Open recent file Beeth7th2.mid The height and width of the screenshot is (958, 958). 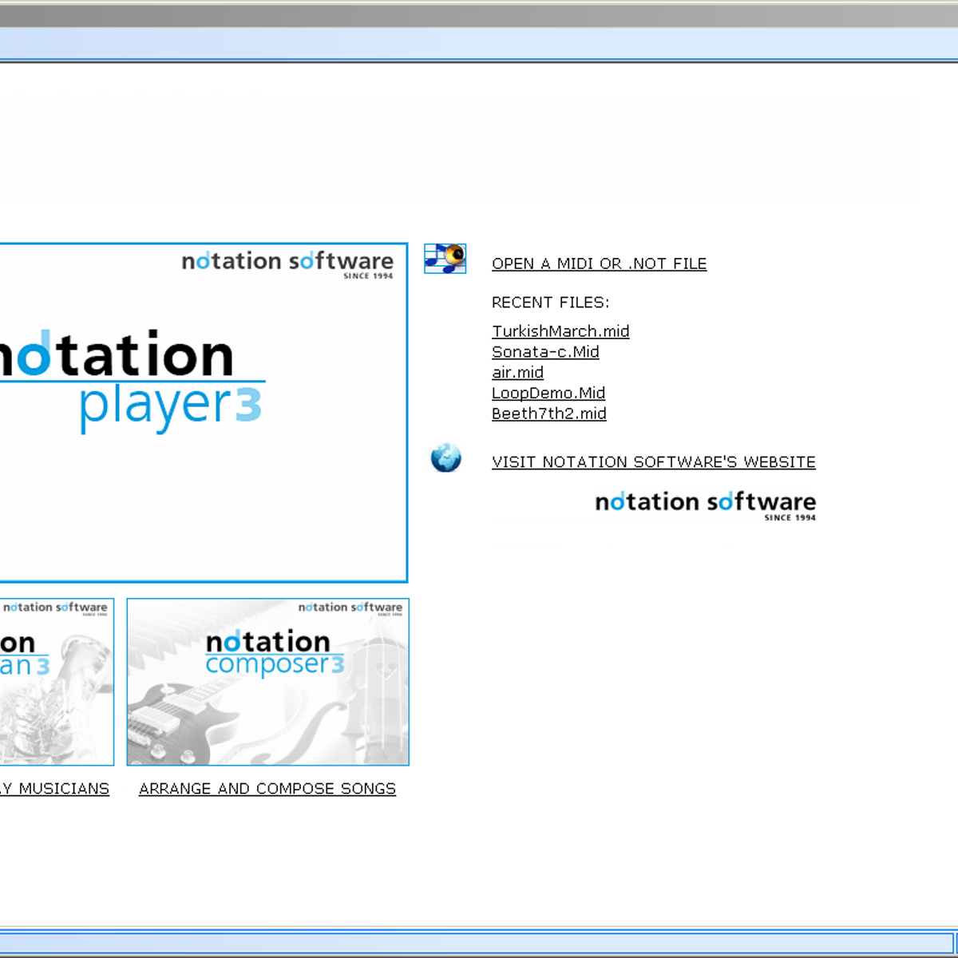pos(548,414)
